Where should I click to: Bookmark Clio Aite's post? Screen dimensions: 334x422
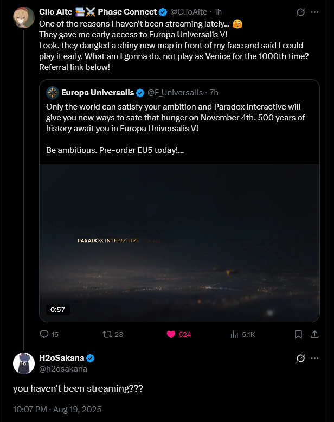[298, 335]
